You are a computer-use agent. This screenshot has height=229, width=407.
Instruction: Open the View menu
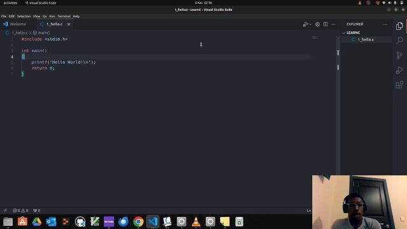(37, 16)
